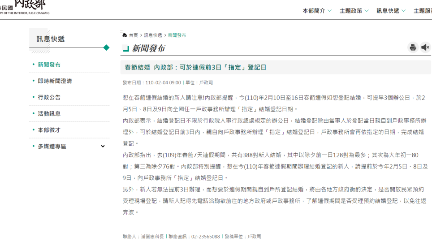The image size is (432, 242).
Task: Toggle the muted speaker audio icon
Action: 425,48
